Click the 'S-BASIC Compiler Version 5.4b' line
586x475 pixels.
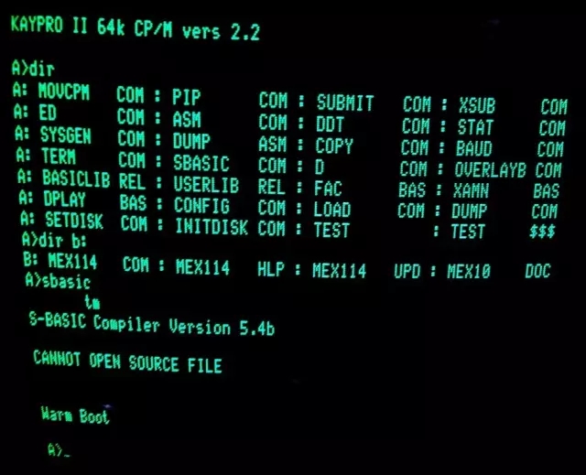152,324
